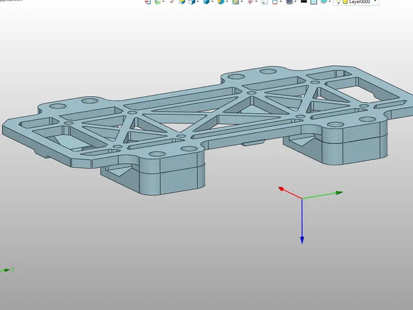Pick the black color swatch in toolbar

(303, 1)
